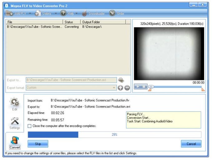Image resolution: width=212 pixels, height=160 pixels.
Task: Click the Status column header
Action: click(72, 22)
